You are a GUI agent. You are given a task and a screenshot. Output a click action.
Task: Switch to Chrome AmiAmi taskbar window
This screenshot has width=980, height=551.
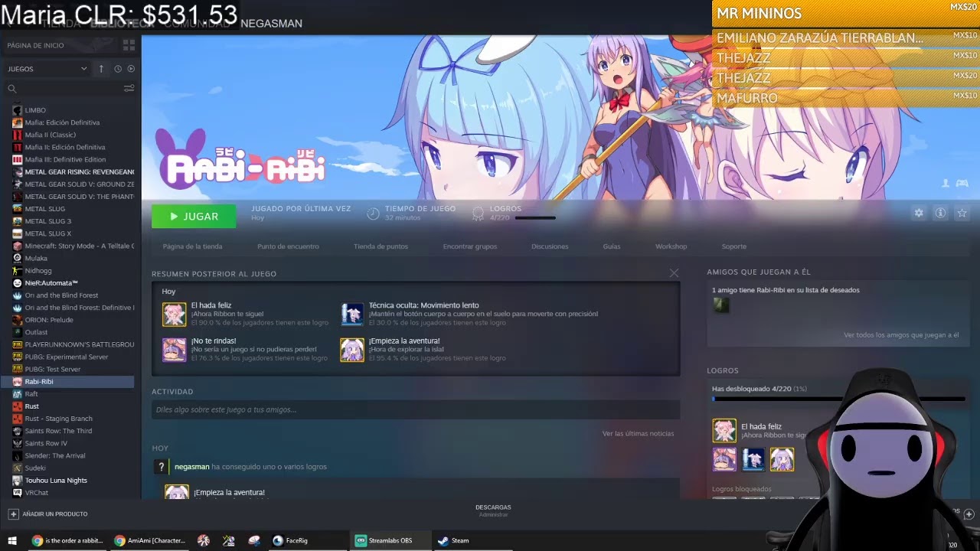[149, 540]
